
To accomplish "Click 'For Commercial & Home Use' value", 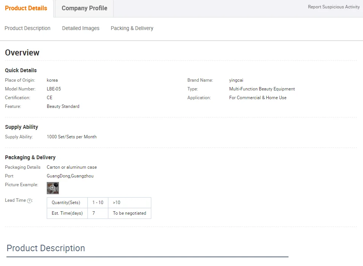I will 258,98.
